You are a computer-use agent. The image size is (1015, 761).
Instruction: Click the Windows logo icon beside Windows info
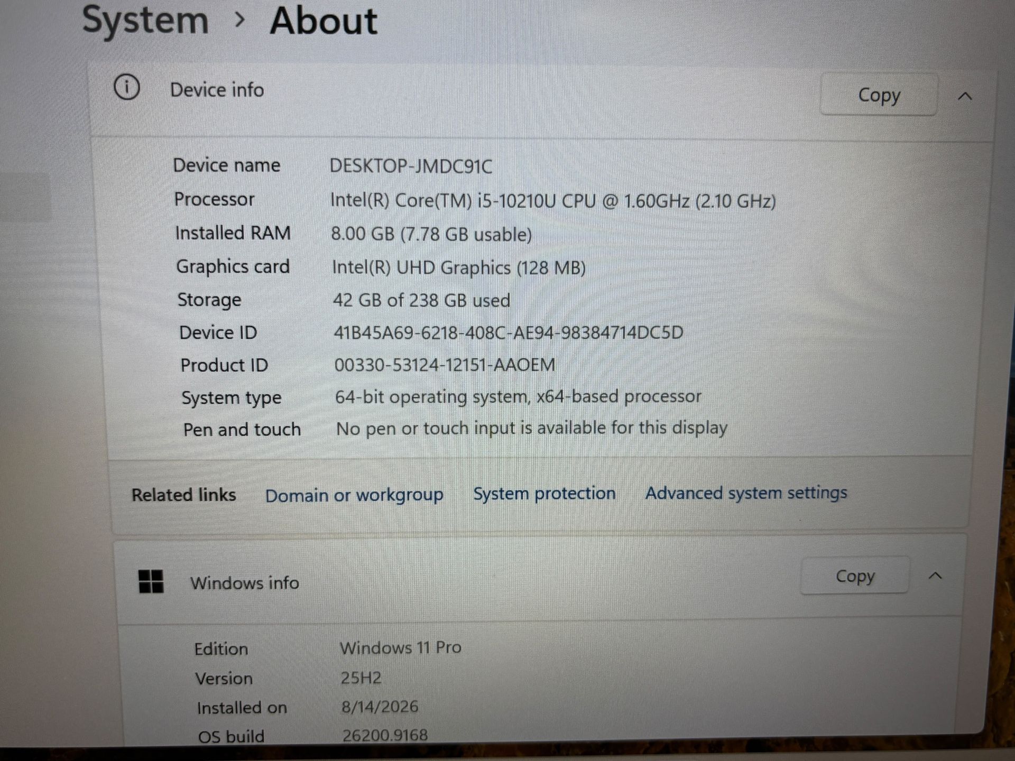tap(151, 581)
